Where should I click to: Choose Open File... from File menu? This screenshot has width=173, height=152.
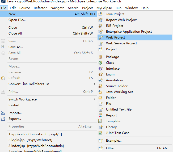tap(48, 20)
